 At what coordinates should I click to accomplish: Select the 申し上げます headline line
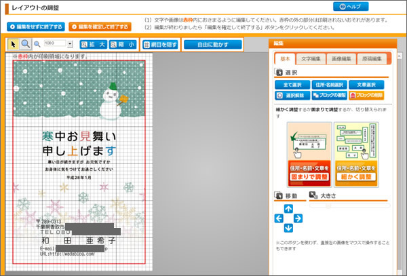(79, 151)
